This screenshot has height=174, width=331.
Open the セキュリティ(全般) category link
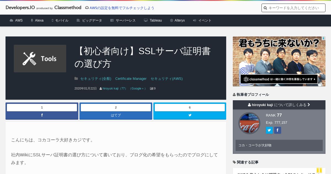point(96,79)
